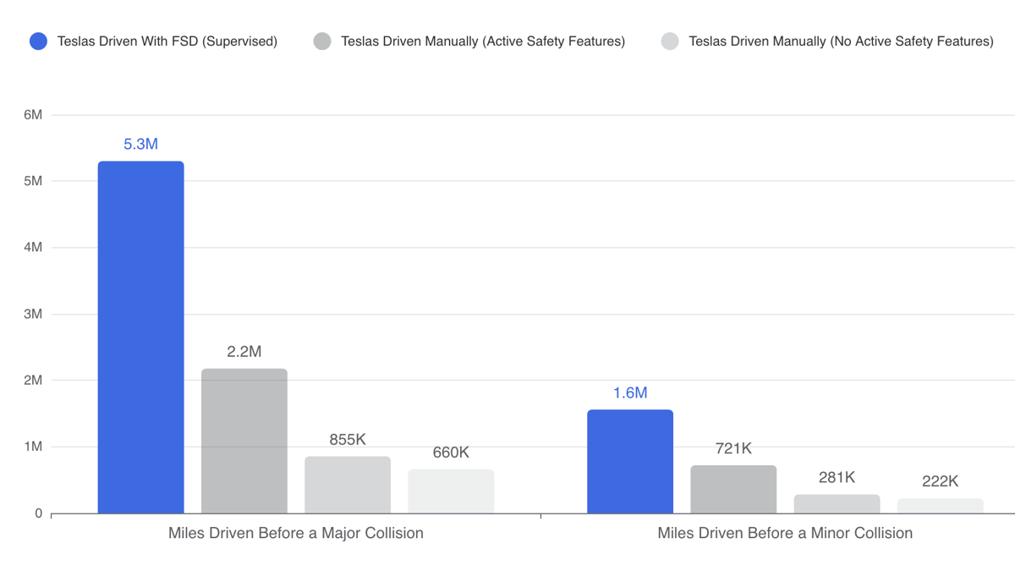Click 'Miles Driven Before a Minor Collision' axis label

click(x=785, y=533)
